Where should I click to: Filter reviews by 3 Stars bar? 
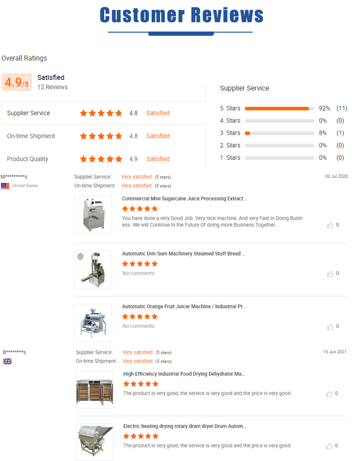(279, 133)
